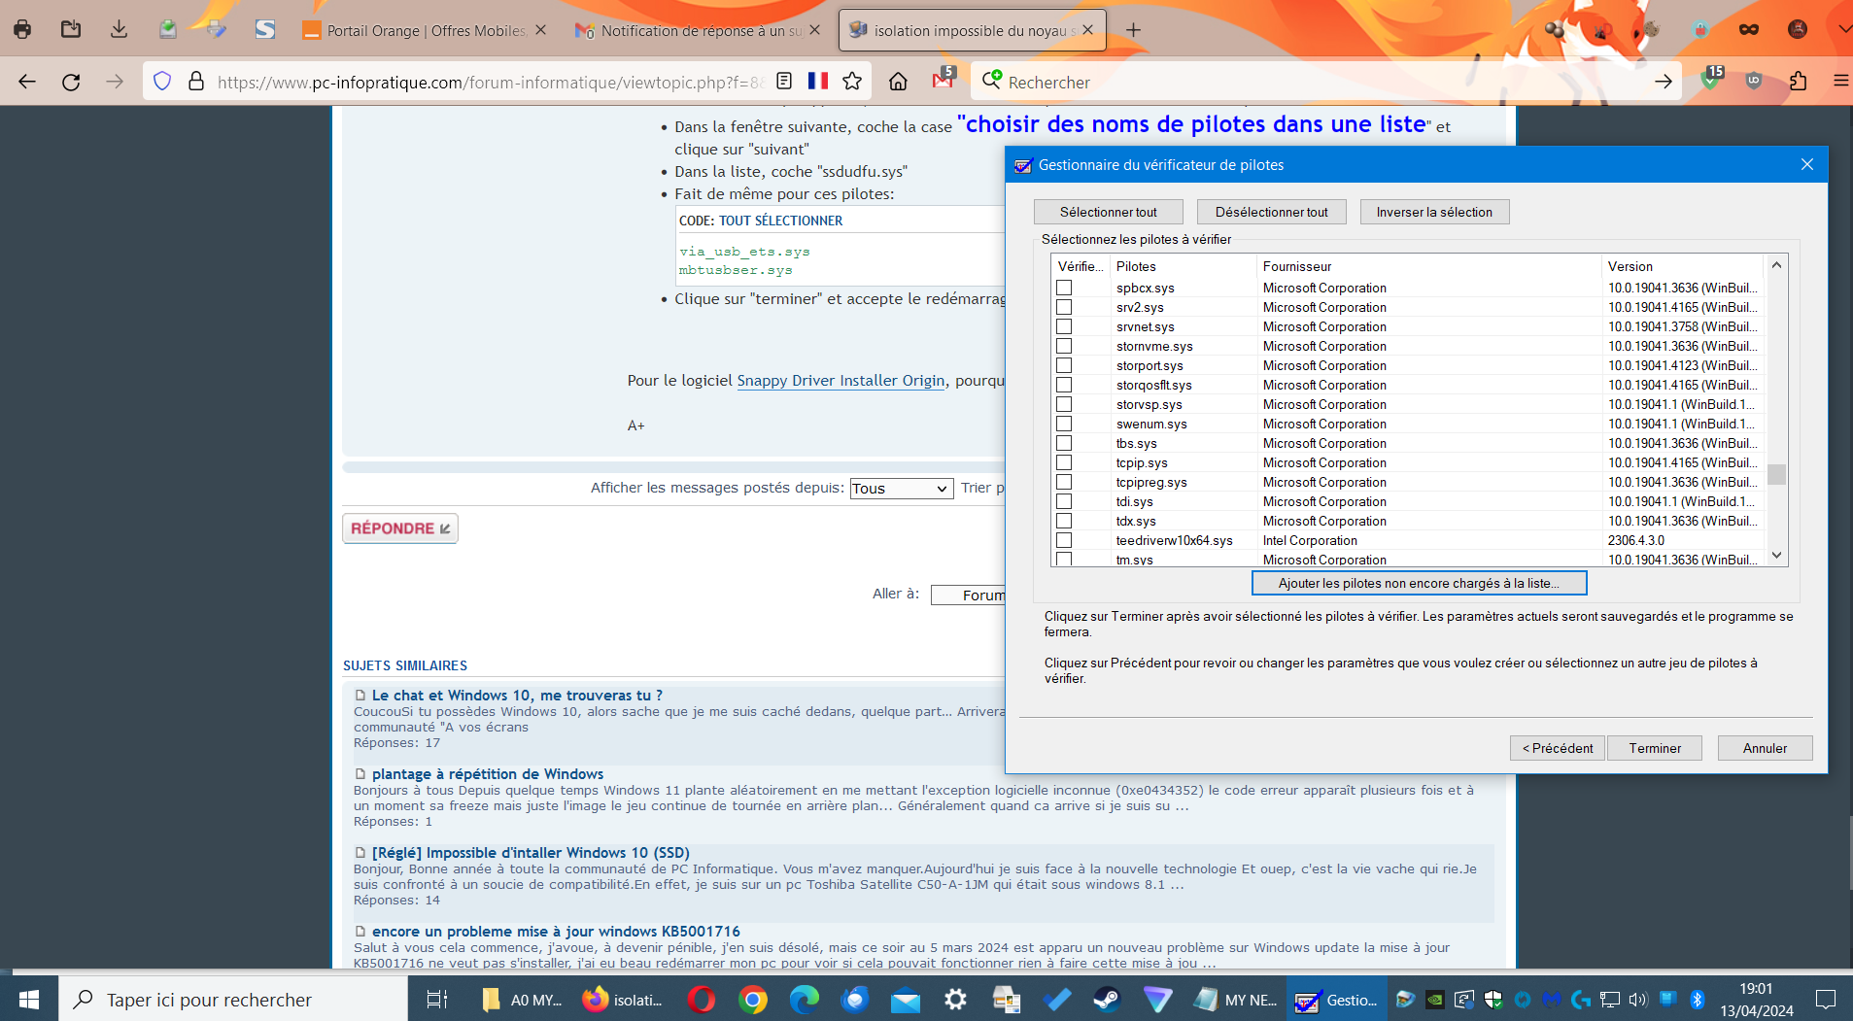Open uBlock Origin extension icon
Image resolution: width=1853 pixels, height=1021 pixels.
point(1754,82)
